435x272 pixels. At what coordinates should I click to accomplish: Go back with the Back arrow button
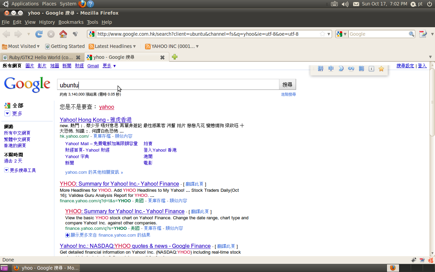pos(6,34)
